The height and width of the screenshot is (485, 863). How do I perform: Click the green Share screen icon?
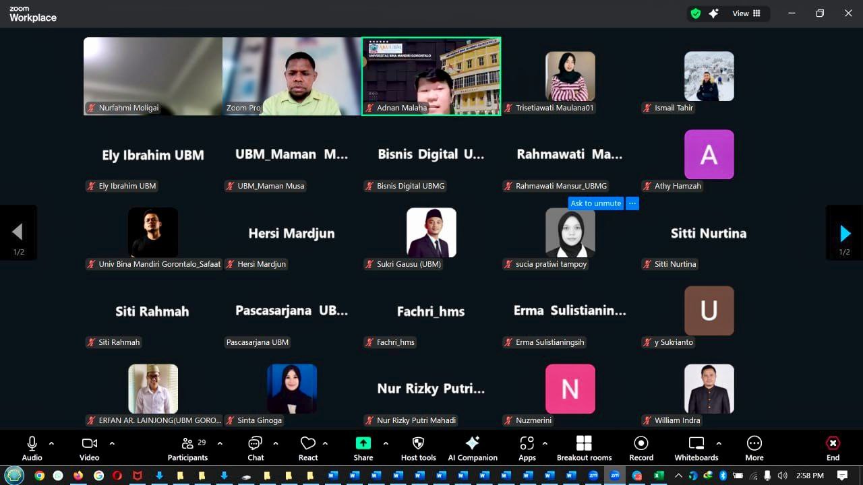363,443
